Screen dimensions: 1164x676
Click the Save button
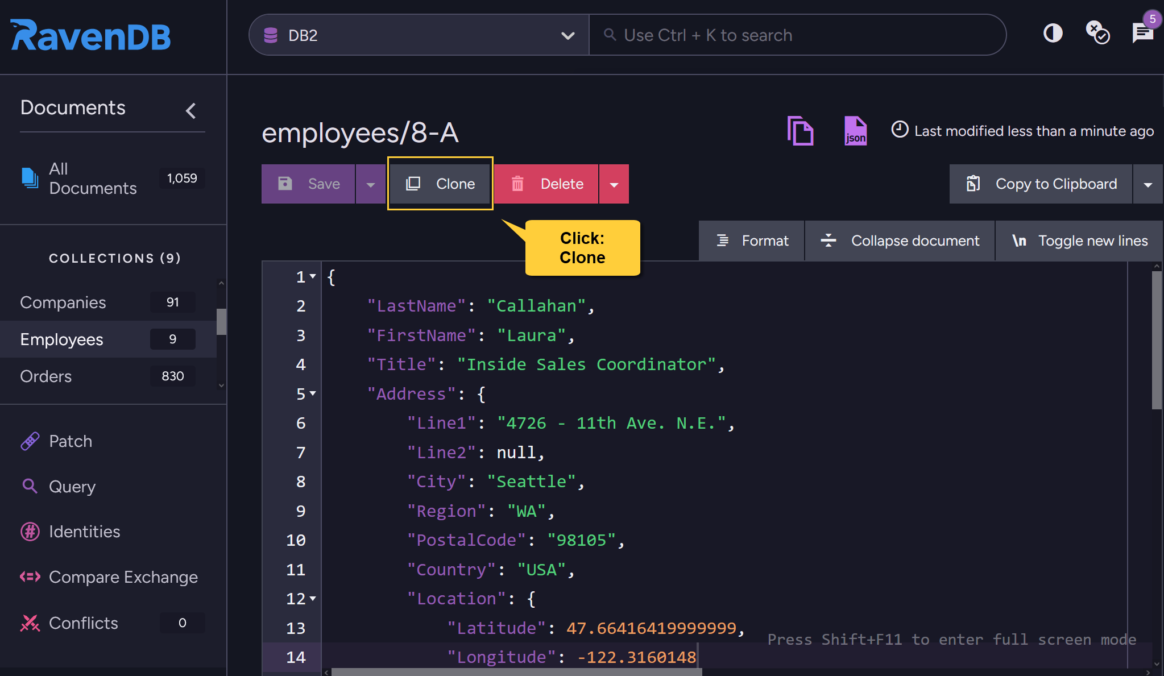(x=308, y=184)
